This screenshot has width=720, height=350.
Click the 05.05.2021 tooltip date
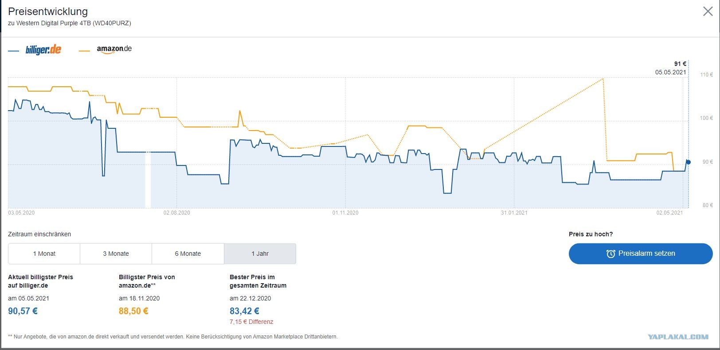coord(671,72)
